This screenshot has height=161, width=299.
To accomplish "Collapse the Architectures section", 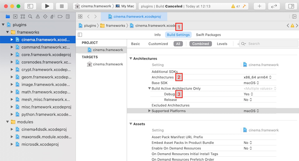I will coord(130,59).
